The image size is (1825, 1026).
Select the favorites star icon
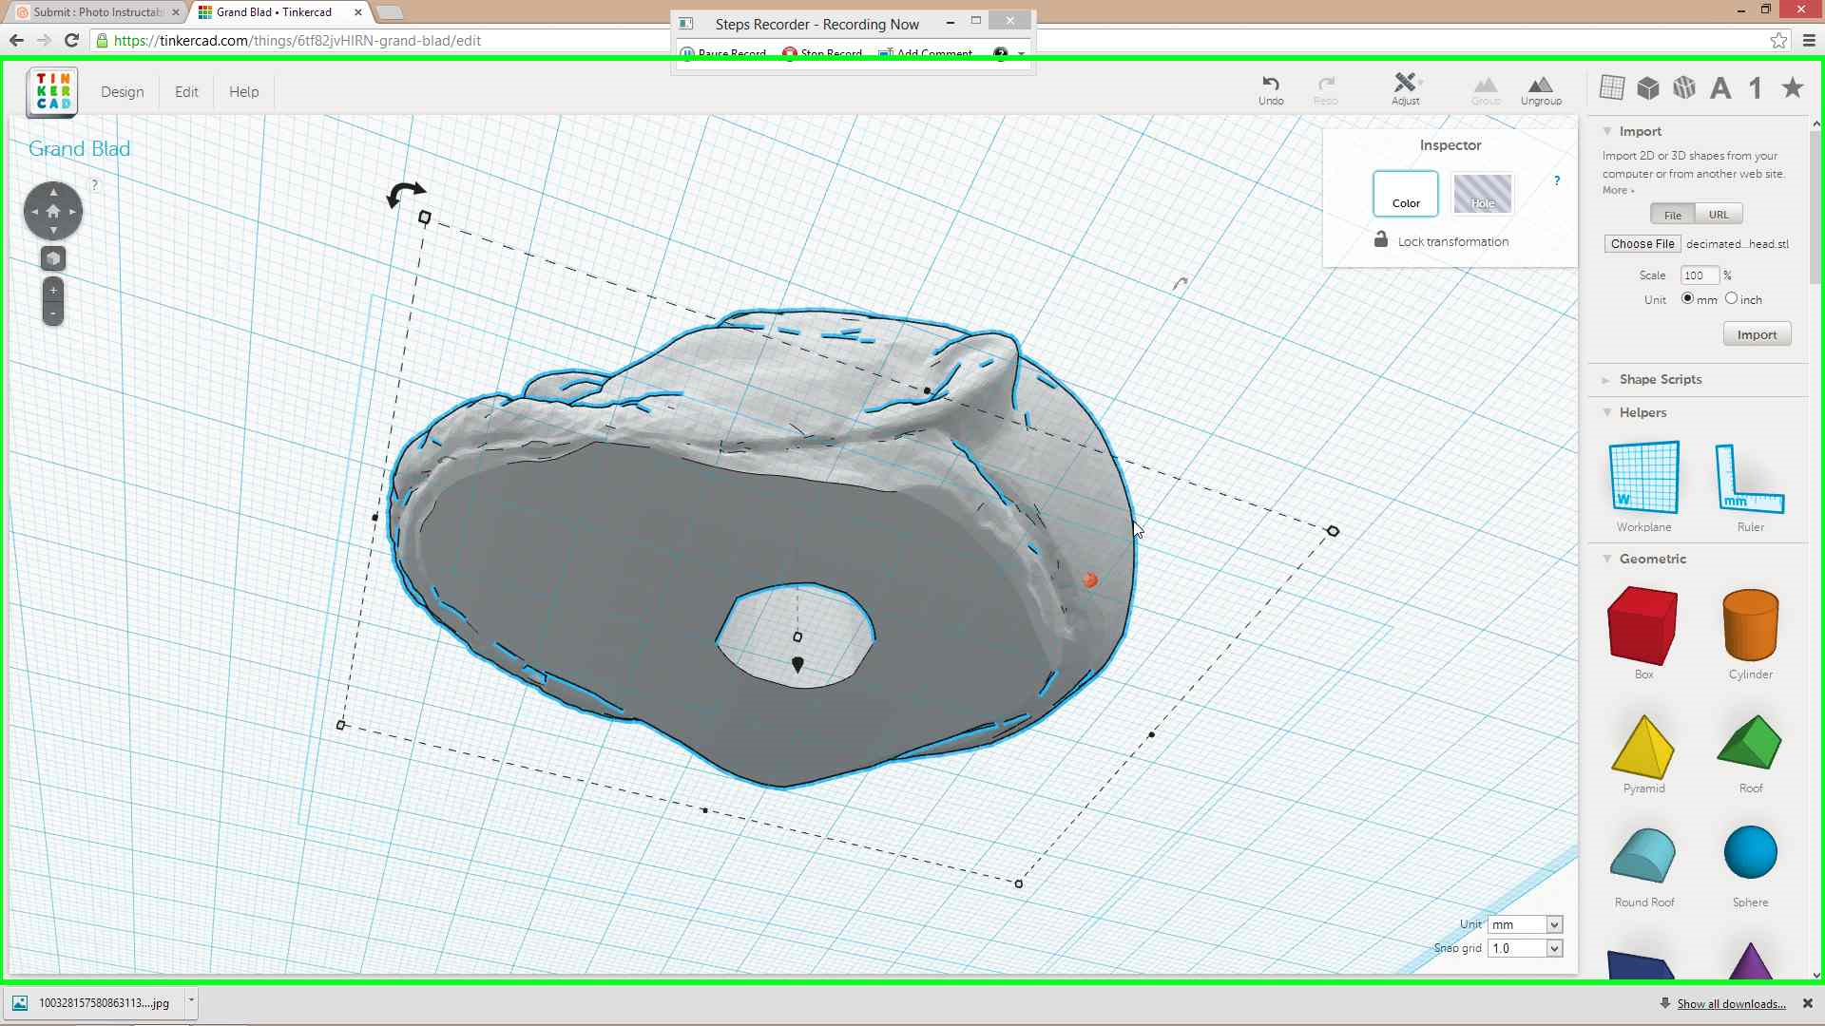coord(1793,87)
